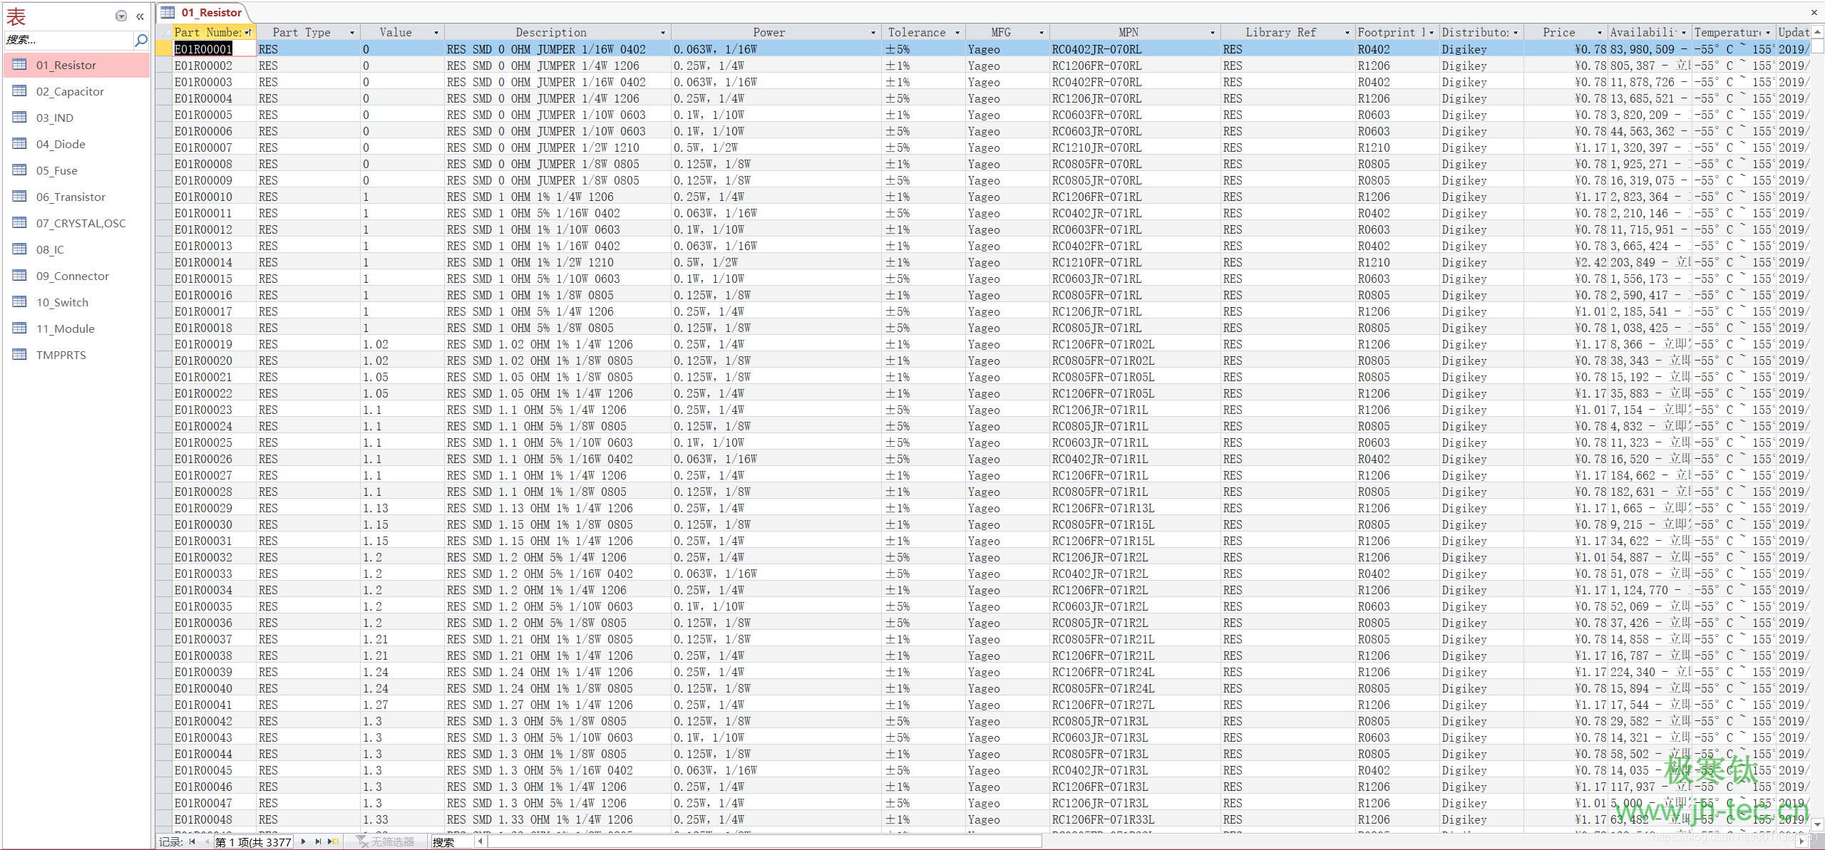Screen dimensions: 1825x850
Task: Open the MPN column filter dropdown
Action: [1212, 33]
